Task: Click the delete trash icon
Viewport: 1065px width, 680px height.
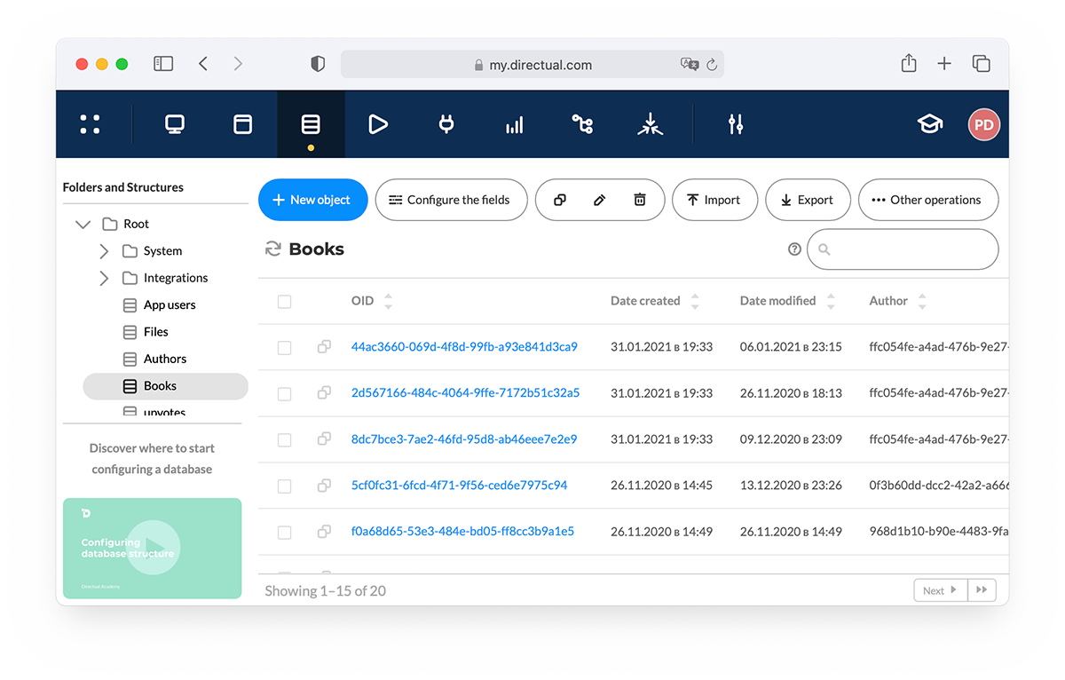Action: [x=640, y=200]
